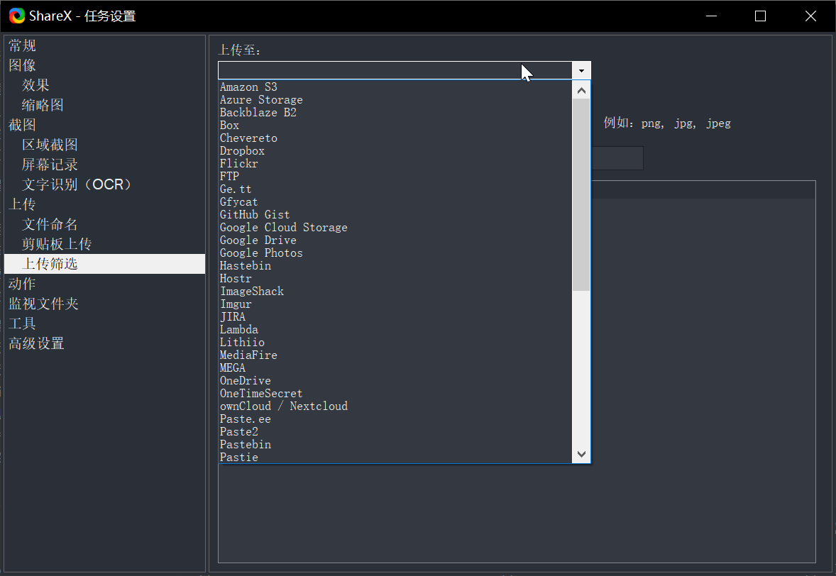Open 工具 settings section
Screen dimensions: 836x576
coord(23,324)
